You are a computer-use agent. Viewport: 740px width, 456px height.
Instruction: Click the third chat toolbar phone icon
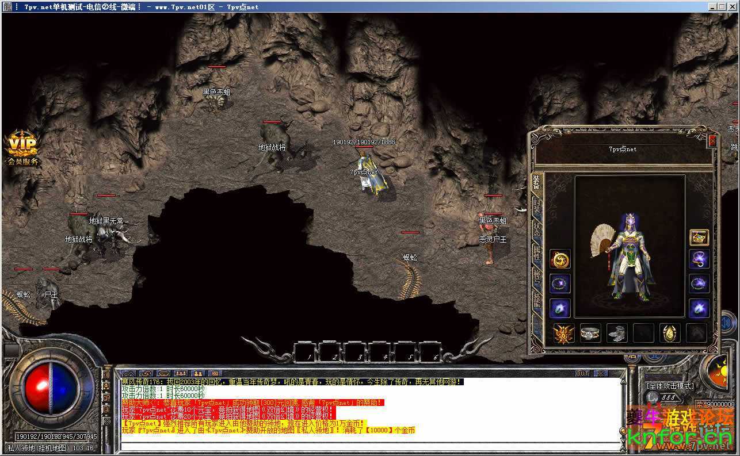coord(163,374)
